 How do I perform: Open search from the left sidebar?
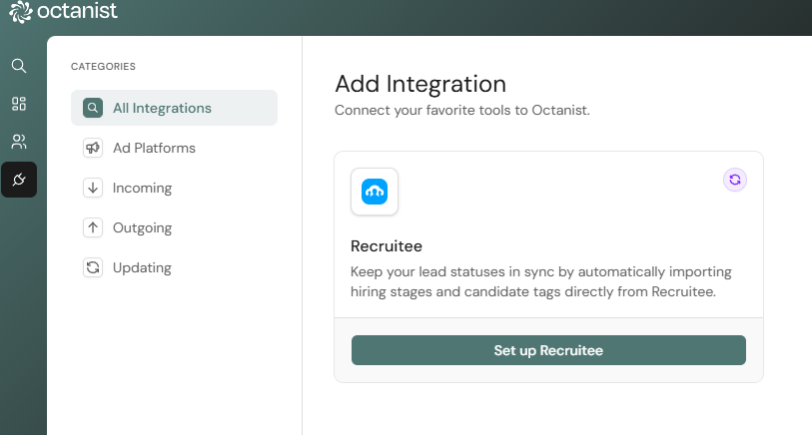click(19, 66)
